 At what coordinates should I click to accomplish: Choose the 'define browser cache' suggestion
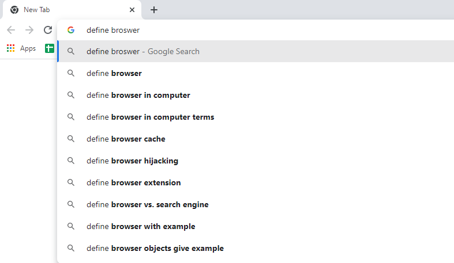pyautogui.click(x=256, y=139)
